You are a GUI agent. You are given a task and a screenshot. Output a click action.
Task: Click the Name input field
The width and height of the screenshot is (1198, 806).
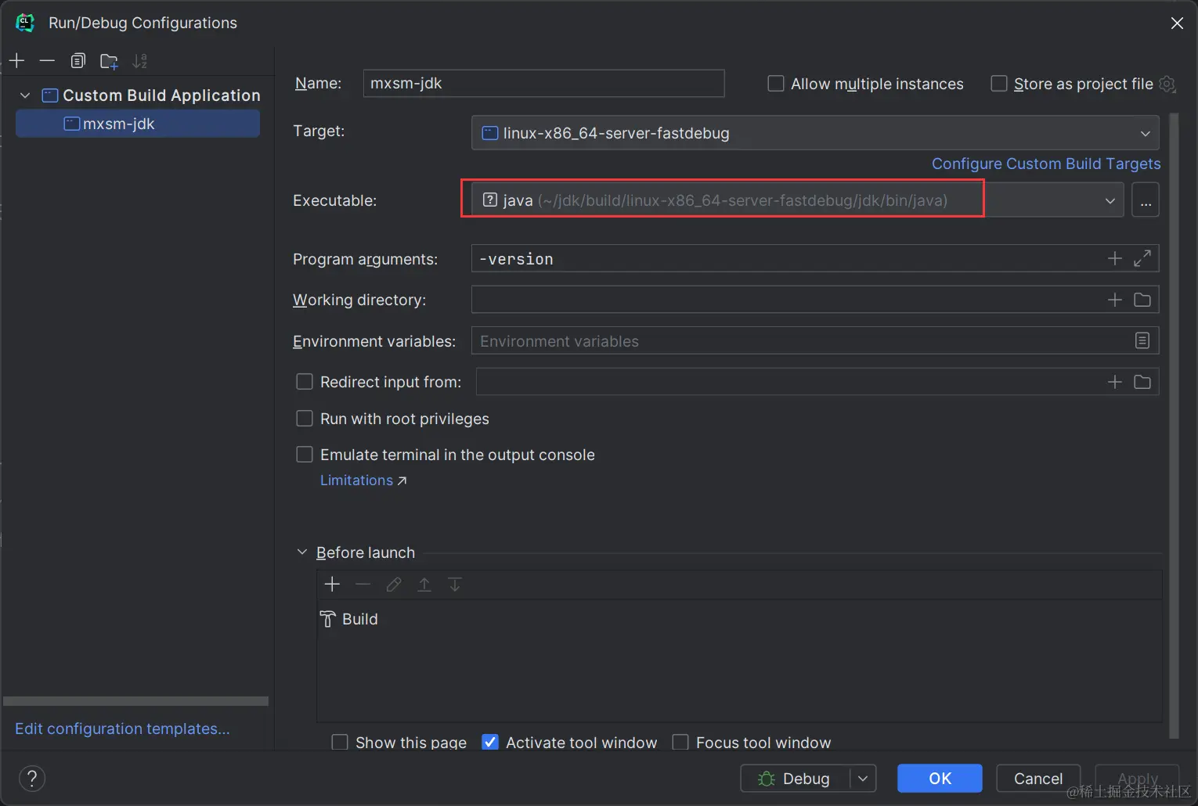coord(543,84)
